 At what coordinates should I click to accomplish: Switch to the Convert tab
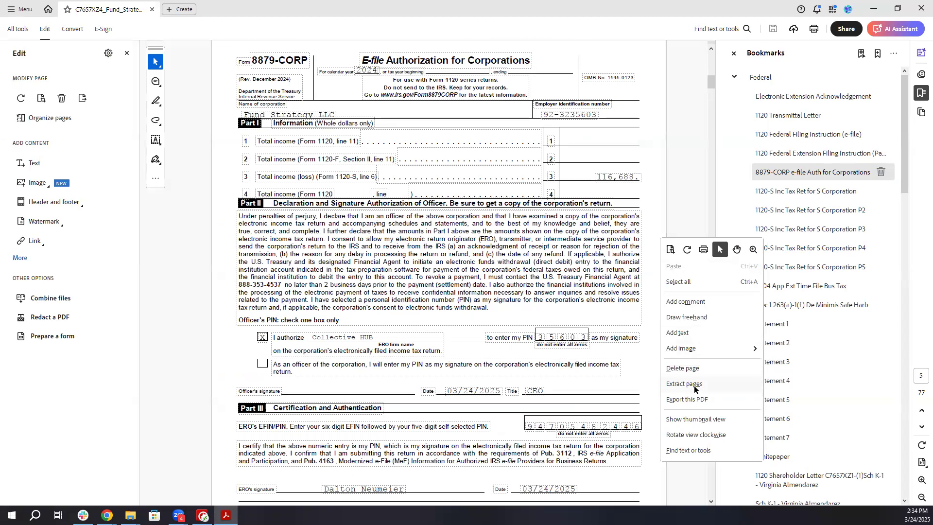(72, 29)
